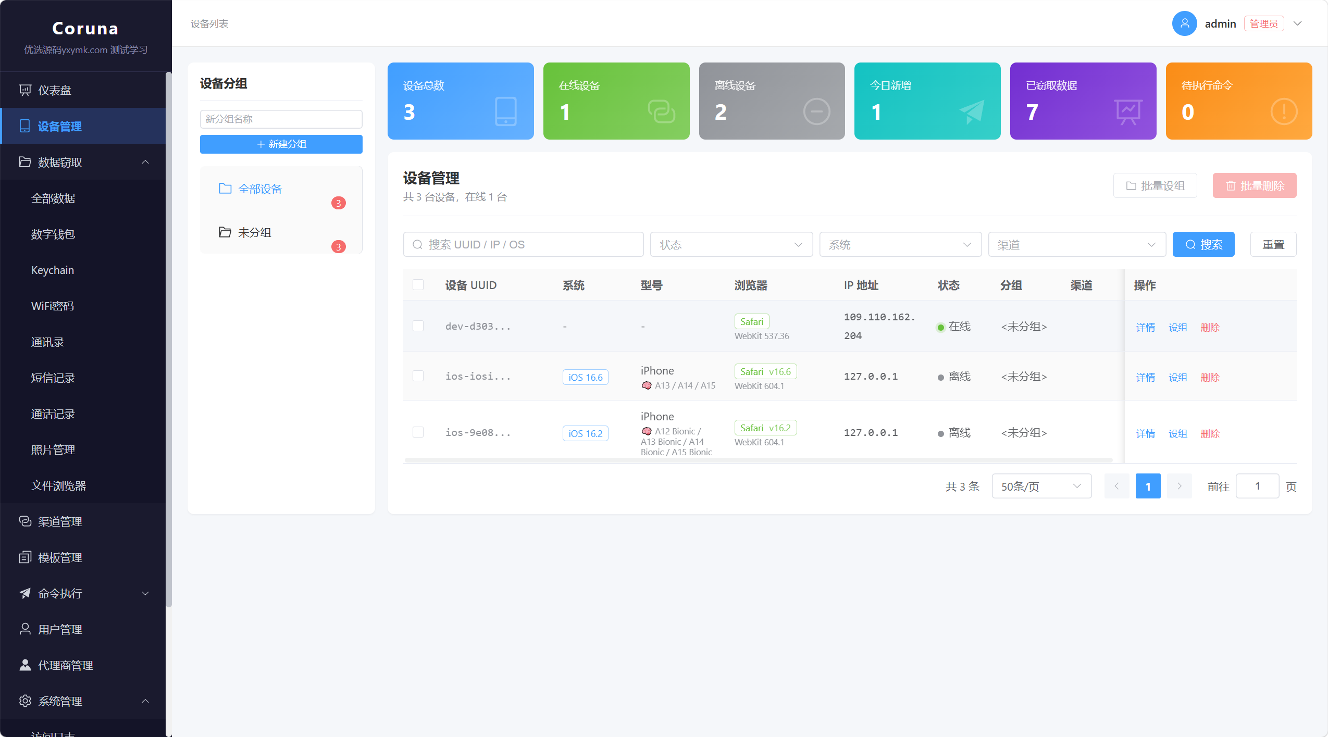Click the 渠道管理 link icon in sidebar

pos(24,521)
